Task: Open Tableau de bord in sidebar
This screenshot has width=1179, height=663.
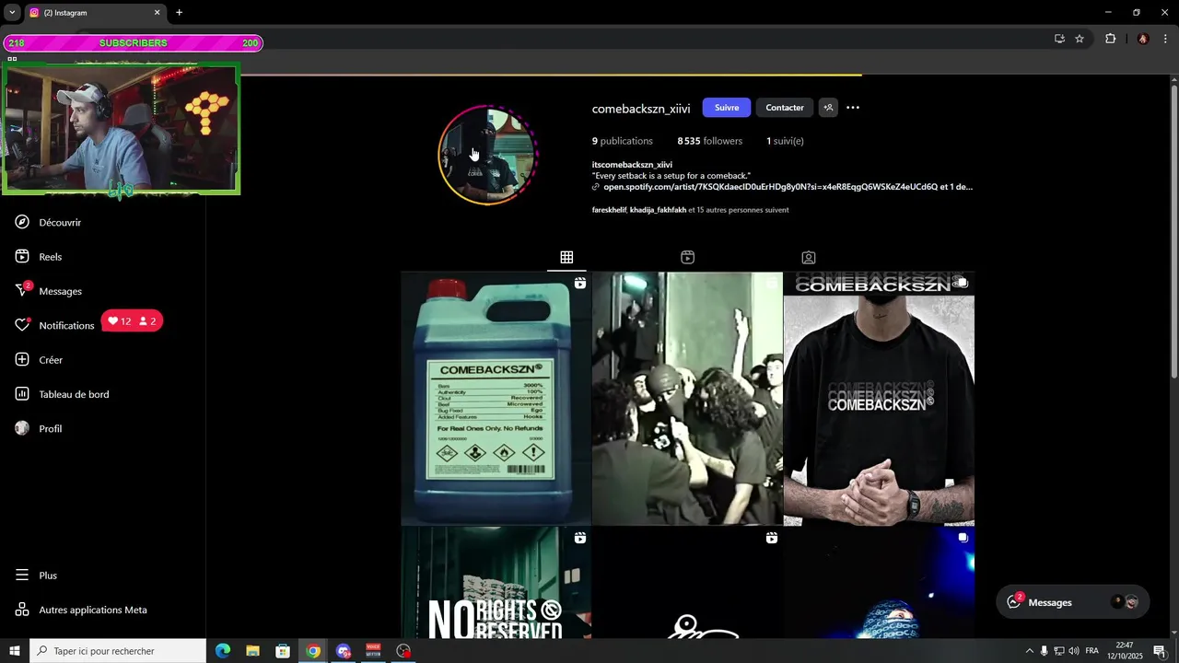Action: [x=62, y=394]
